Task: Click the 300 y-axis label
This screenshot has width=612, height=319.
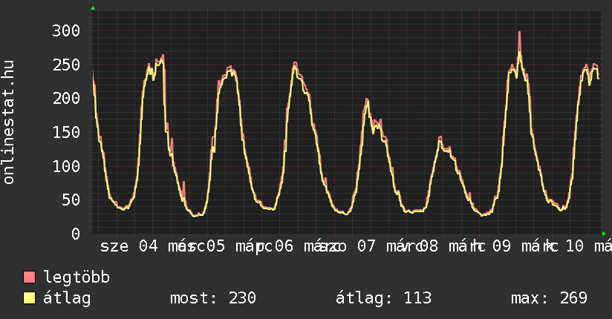Action: (x=68, y=30)
